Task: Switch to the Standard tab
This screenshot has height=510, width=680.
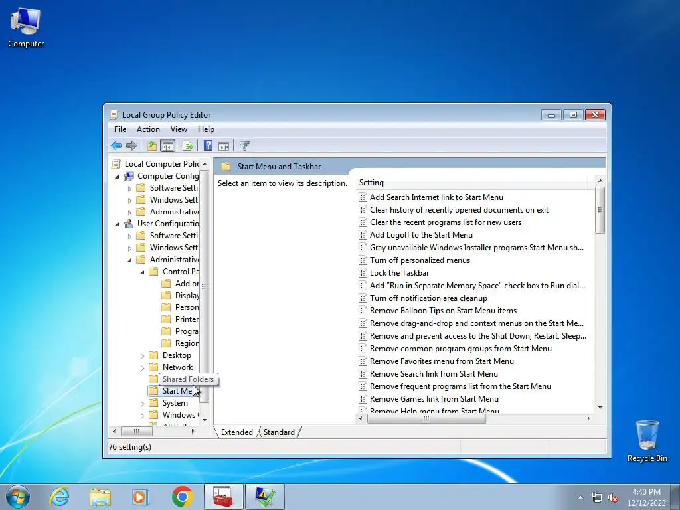Action: pyautogui.click(x=279, y=432)
